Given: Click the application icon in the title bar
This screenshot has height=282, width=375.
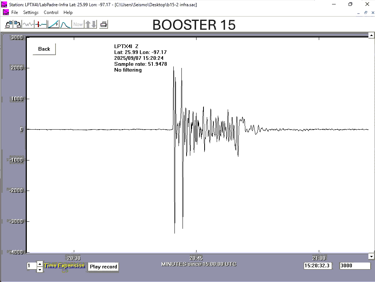Looking at the screenshot, I should point(4,4).
